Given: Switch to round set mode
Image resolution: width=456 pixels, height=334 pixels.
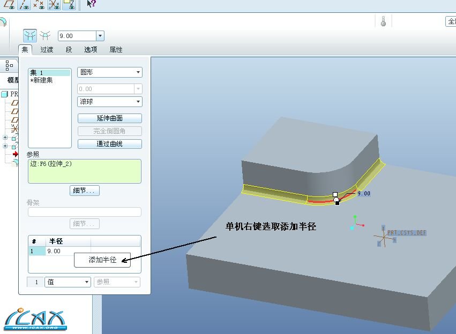Looking at the screenshot, I should click(30, 36).
